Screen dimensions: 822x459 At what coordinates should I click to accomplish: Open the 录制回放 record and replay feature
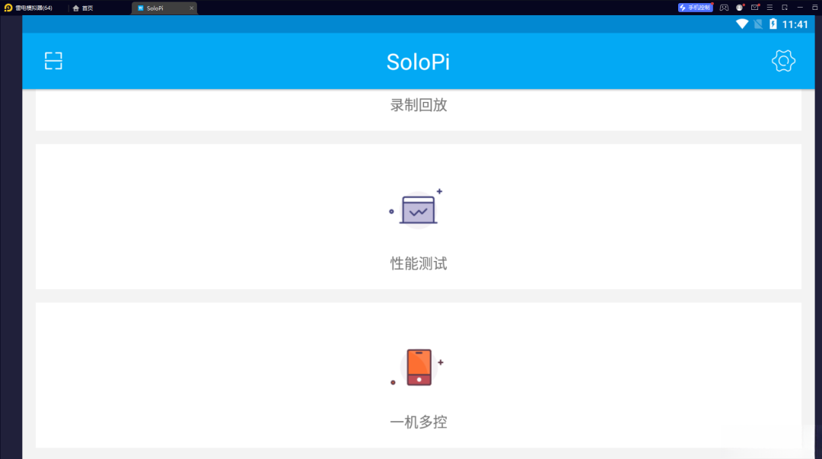[418, 105]
